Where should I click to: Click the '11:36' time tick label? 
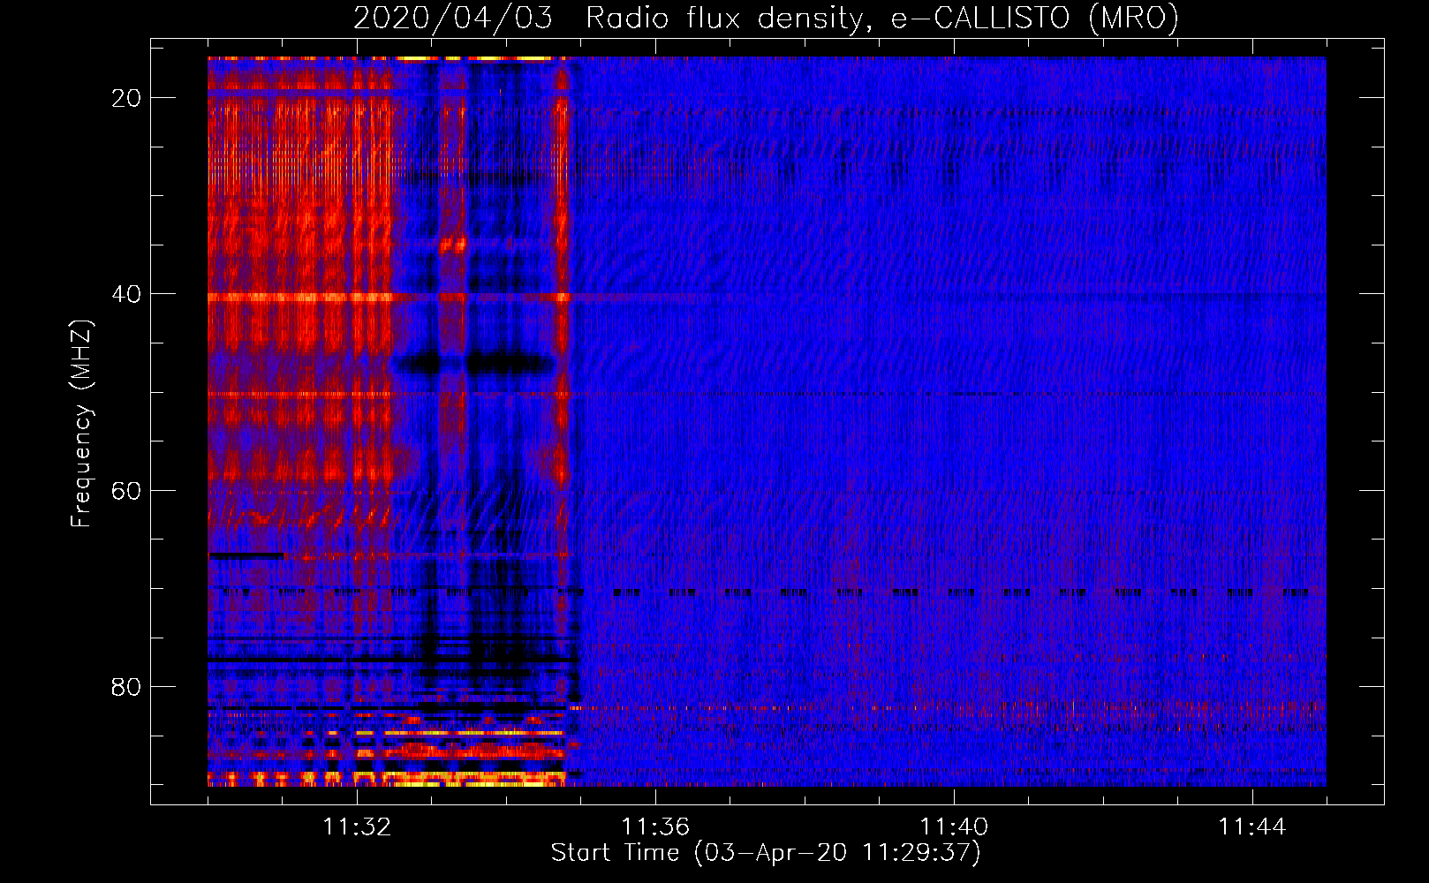coord(655,827)
